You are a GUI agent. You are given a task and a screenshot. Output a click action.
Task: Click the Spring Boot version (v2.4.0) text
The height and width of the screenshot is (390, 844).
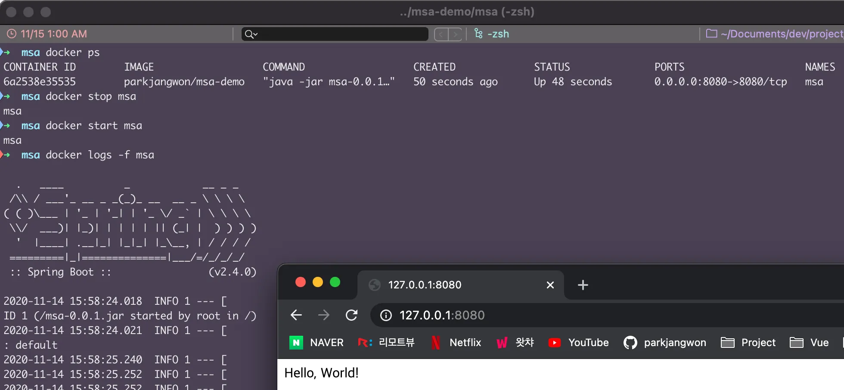click(233, 272)
